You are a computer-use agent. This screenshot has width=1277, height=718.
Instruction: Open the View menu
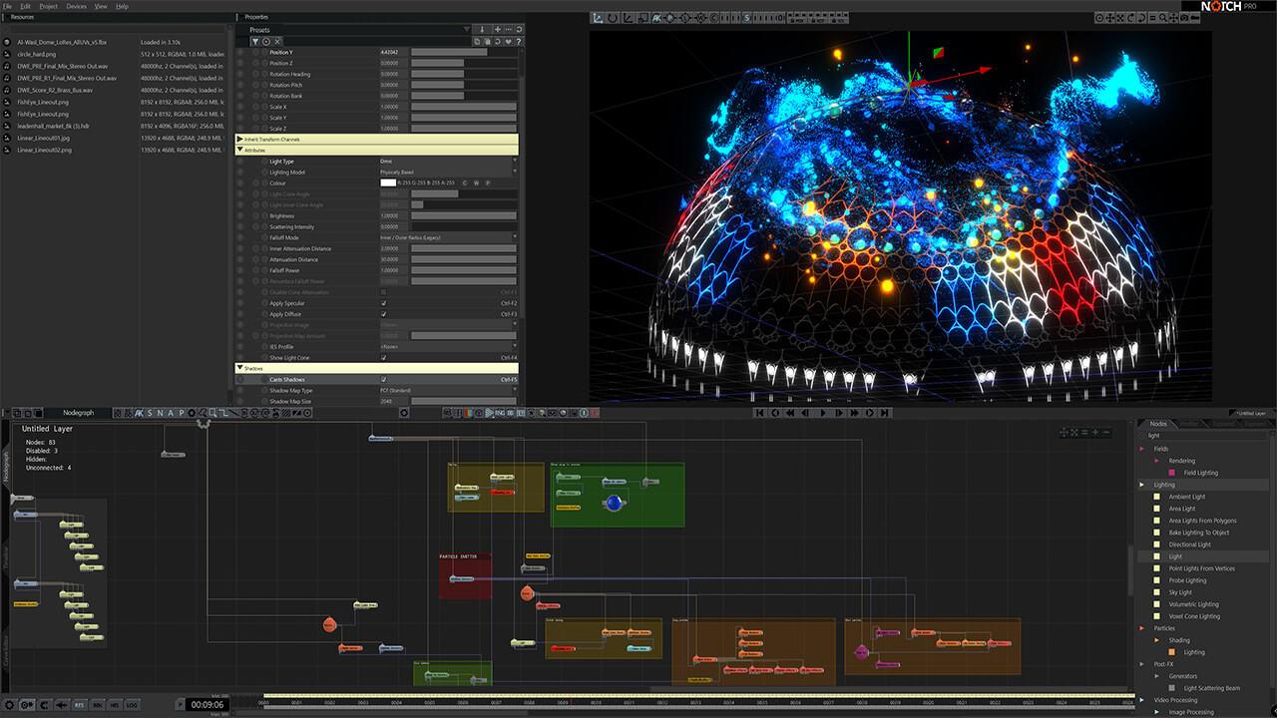[x=101, y=6]
